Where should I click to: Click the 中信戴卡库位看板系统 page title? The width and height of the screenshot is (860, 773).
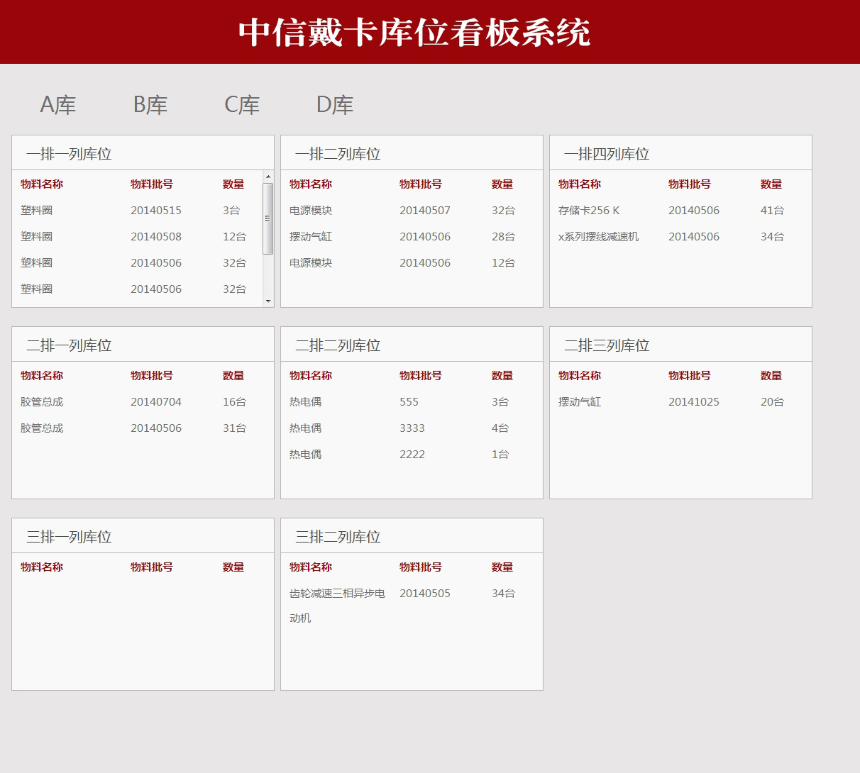pyautogui.click(x=414, y=33)
